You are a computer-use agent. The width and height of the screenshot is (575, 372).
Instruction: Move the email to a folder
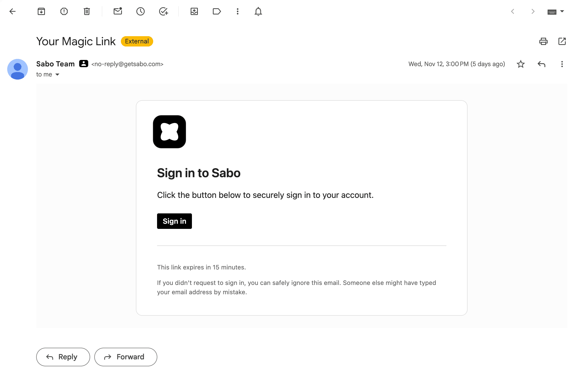(x=195, y=11)
